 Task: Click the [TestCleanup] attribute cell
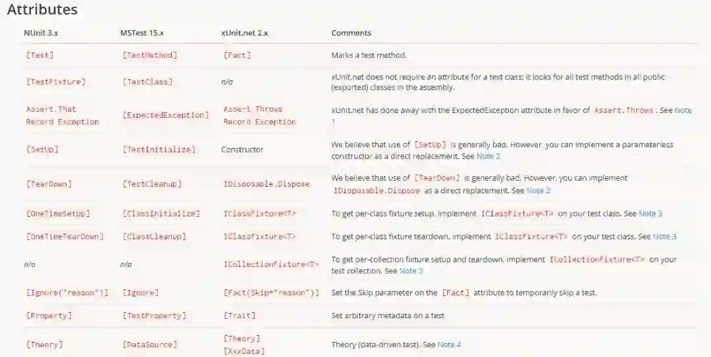pyautogui.click(x=152, y=184)
